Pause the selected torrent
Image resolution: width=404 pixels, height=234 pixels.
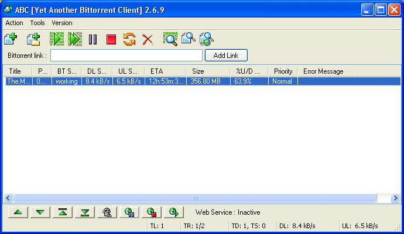[x=93, y=40]
